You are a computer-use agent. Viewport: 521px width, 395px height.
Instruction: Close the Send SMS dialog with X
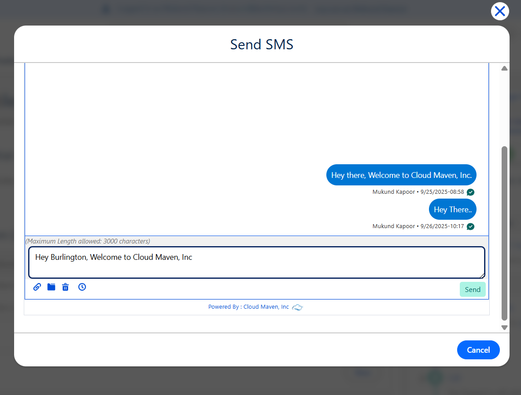pos(500,11)
